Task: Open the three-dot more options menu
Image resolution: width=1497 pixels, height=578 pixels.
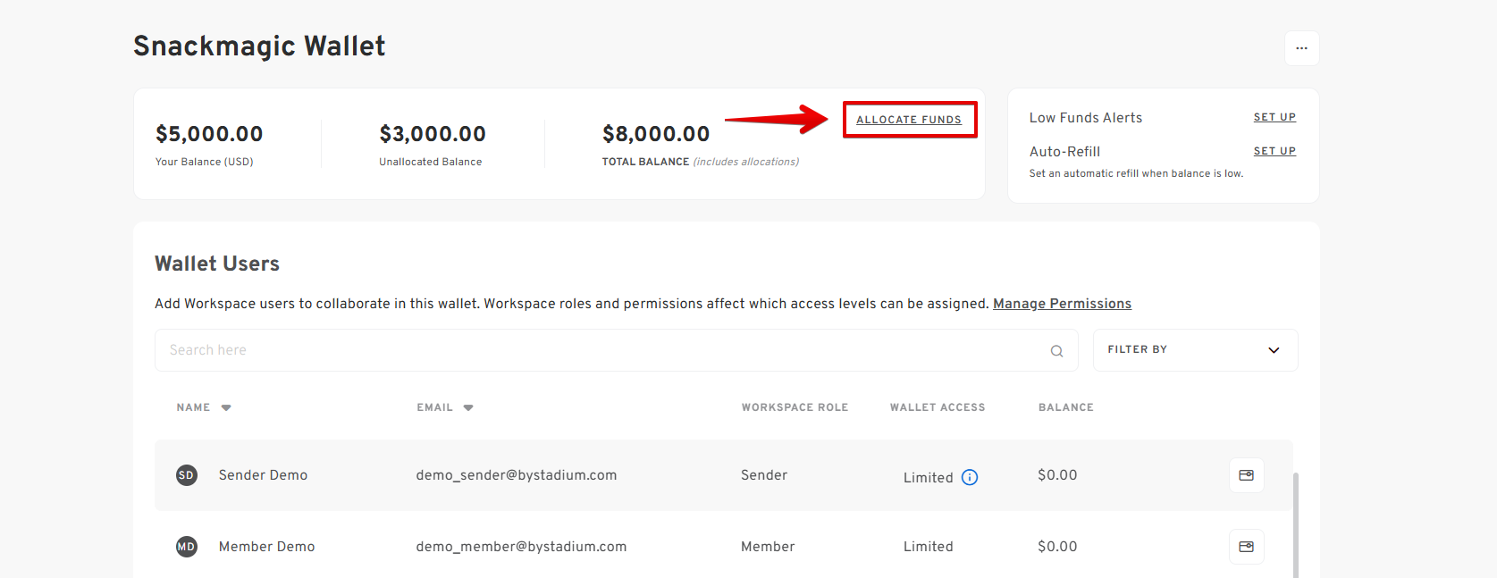Action: 1301,48
